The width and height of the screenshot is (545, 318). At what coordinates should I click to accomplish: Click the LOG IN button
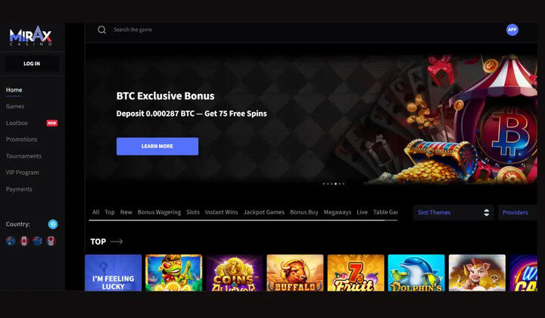coord(32,64)
